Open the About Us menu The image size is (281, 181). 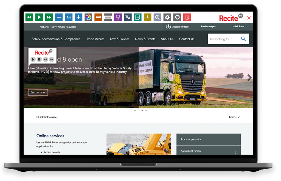coord(167,39)
